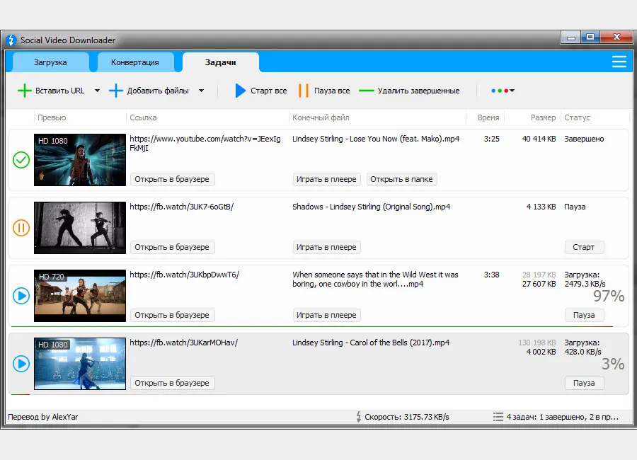Open the hamburger menu icon

(x=619, y=62)
